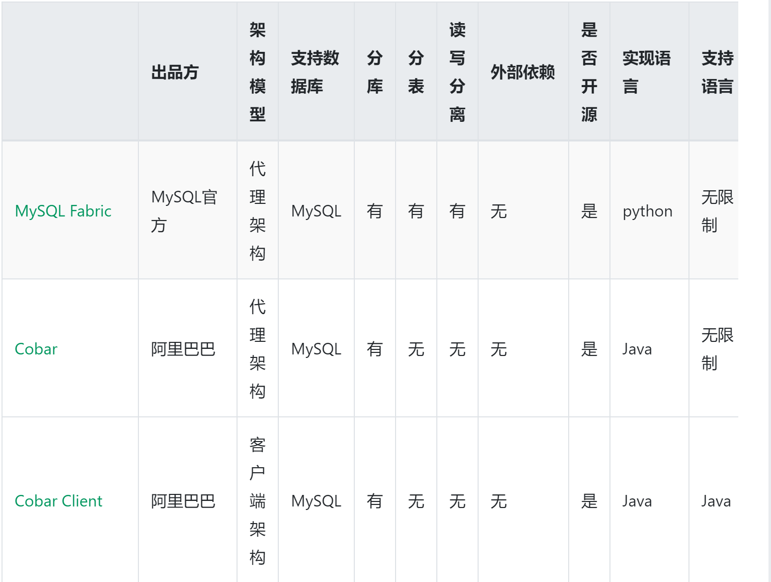The width and height of the screenshot is (771, 582).
Task: Click 外部依赖 无 in the MySQL Fabric row
Action: pos(499,211)
